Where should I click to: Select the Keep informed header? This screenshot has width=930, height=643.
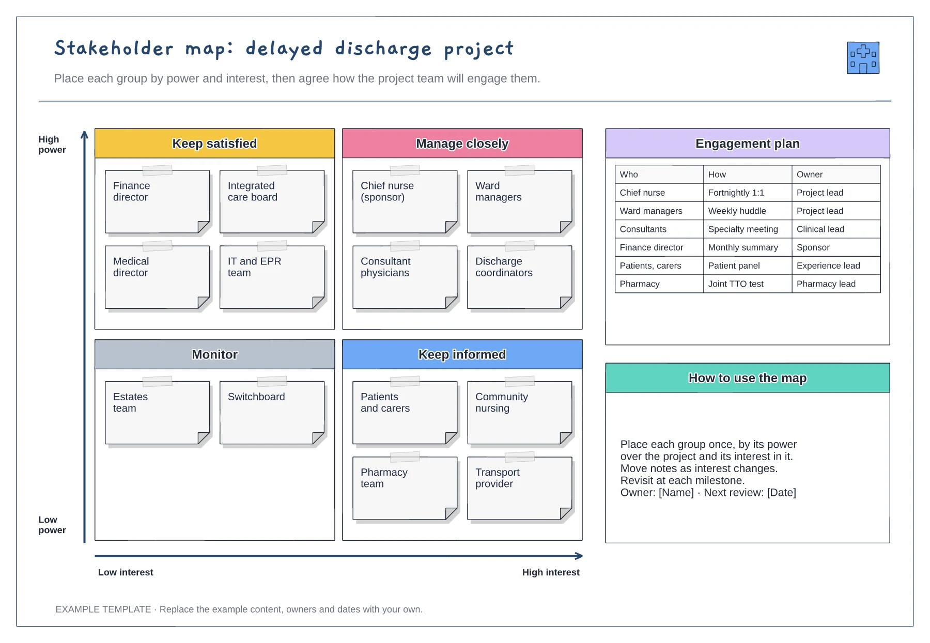(x=462, y=354)
